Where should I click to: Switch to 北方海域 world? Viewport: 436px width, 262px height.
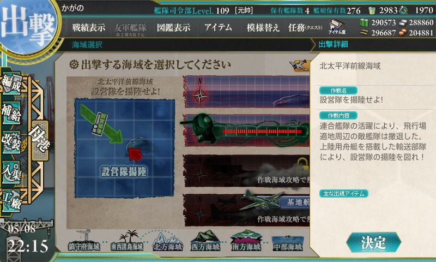click(x=168, y=241)
